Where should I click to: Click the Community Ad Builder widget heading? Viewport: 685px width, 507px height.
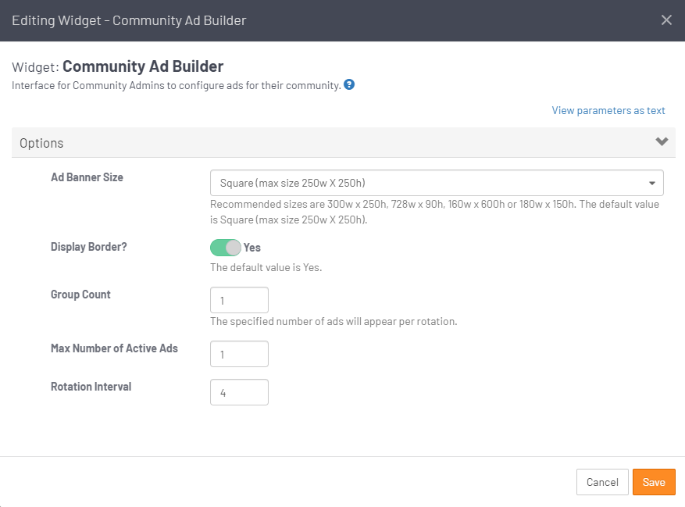(x=143, y=66)
